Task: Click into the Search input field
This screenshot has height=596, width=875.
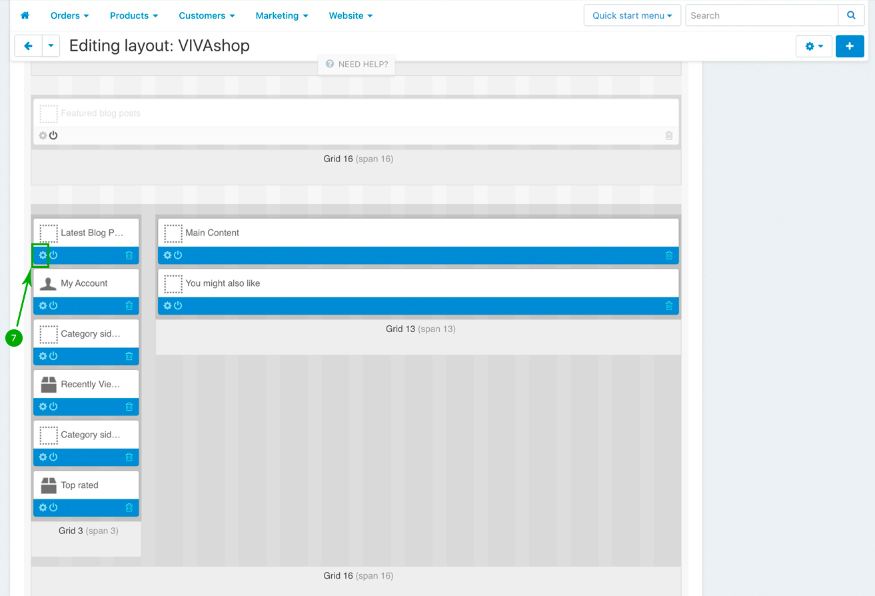Action: click(761, 15)
